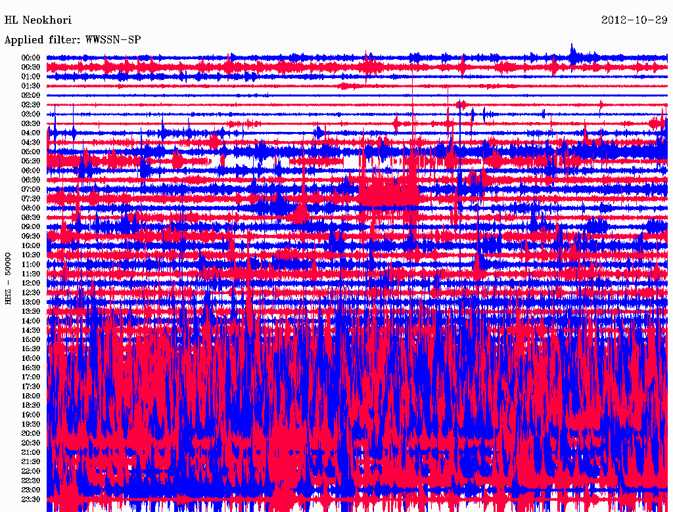Click the '17:30' time label
This screenshot has width=673, height=512.
(x=31, y=387)
